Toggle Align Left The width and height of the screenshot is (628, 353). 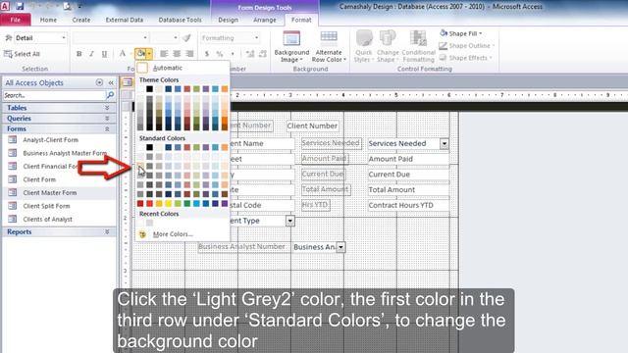[164, 54]
